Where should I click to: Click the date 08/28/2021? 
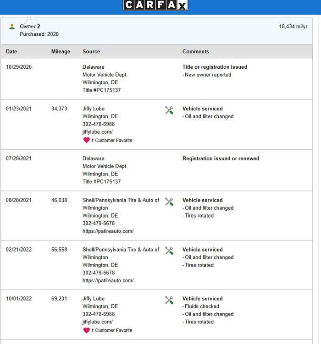[19, 200]
